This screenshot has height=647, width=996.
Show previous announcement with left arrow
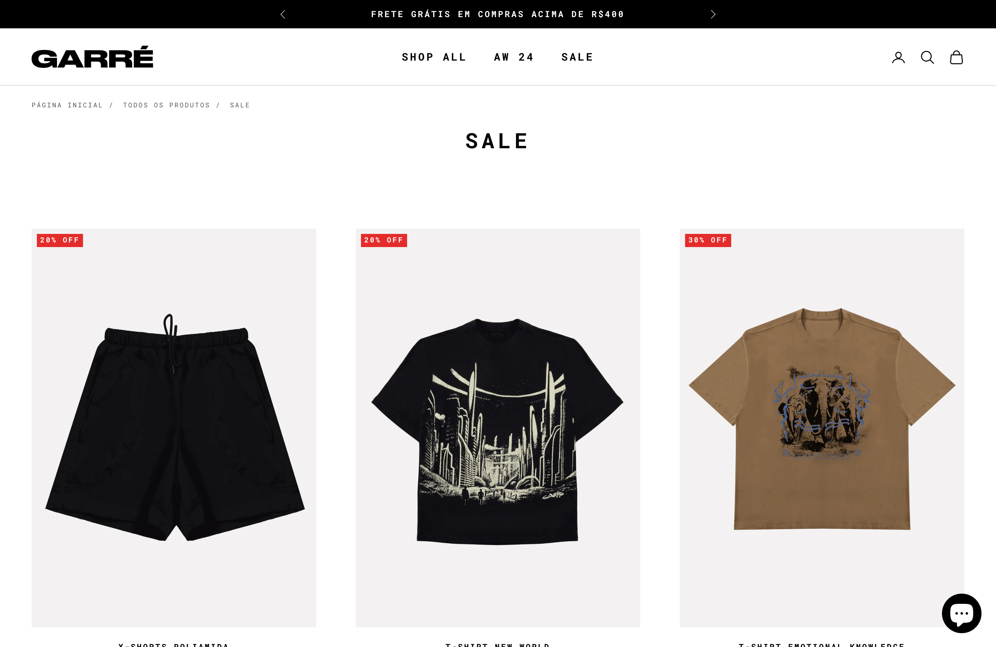coord(283,14)
